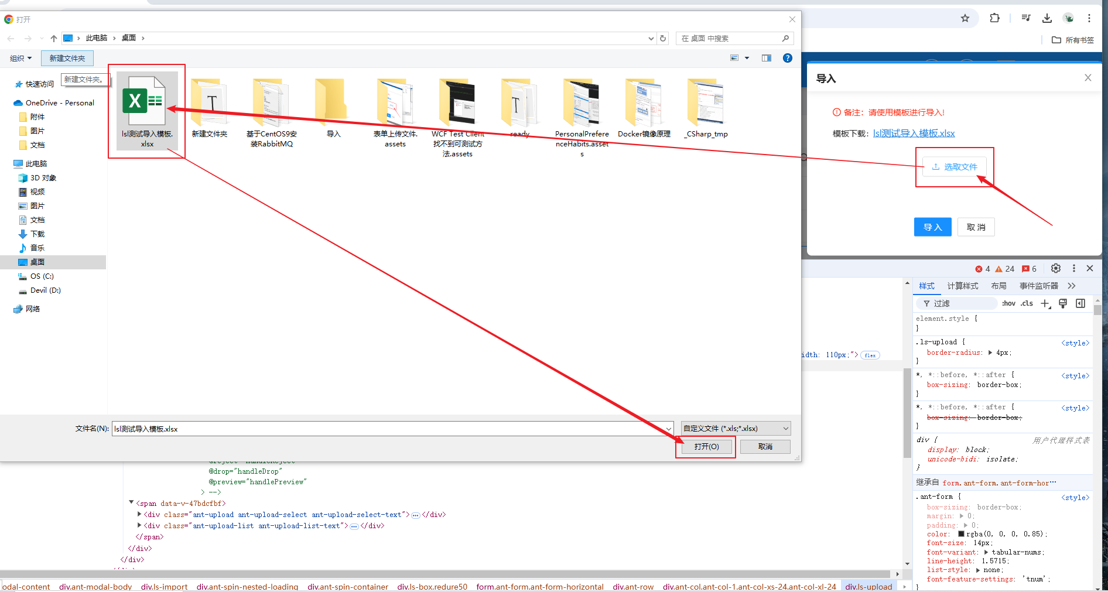
Task: Switch to 布局 tab
Action: click(998, 286)
